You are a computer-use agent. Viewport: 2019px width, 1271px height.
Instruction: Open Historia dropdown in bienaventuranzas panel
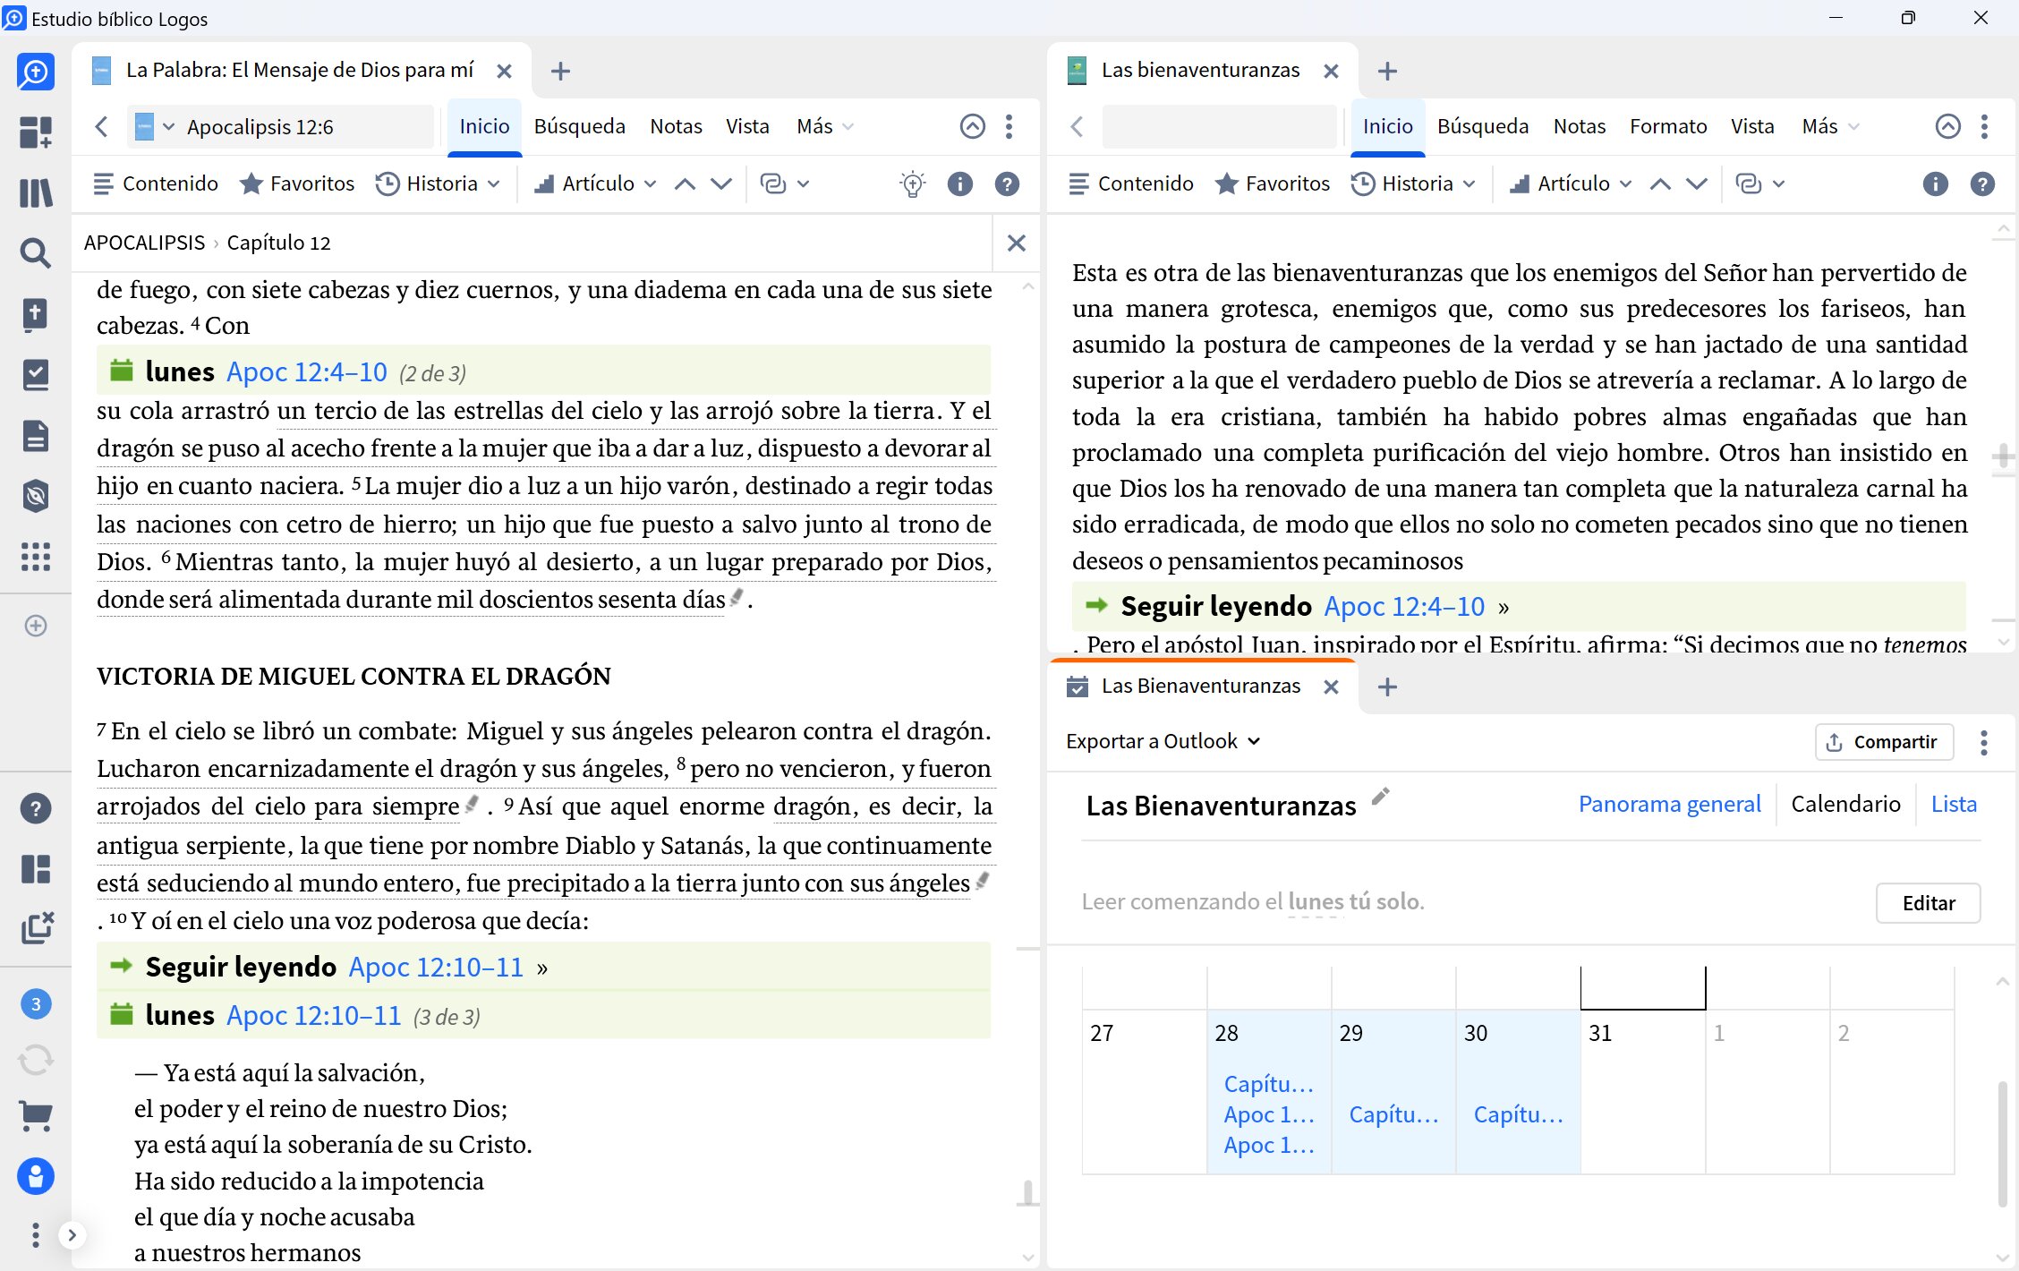[x=1413, y=183]
